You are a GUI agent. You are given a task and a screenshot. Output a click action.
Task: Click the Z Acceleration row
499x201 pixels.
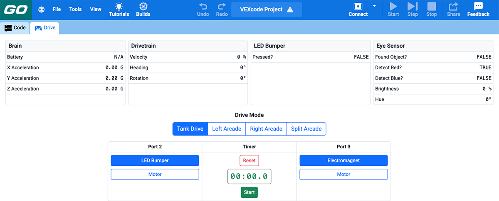(x=65, y=89)
